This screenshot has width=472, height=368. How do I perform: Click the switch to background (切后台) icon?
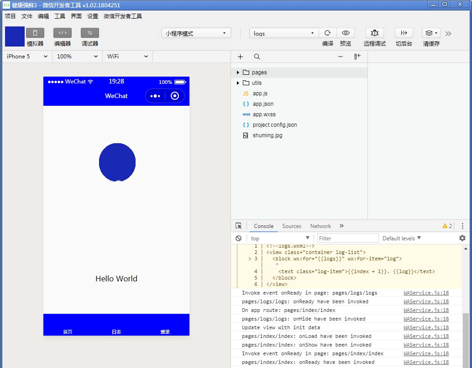pyautogui.click(x=404, y=33)
